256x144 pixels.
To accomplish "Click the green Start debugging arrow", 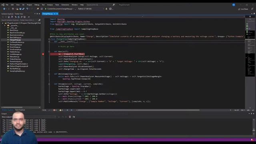I will [x=46, y=9].
